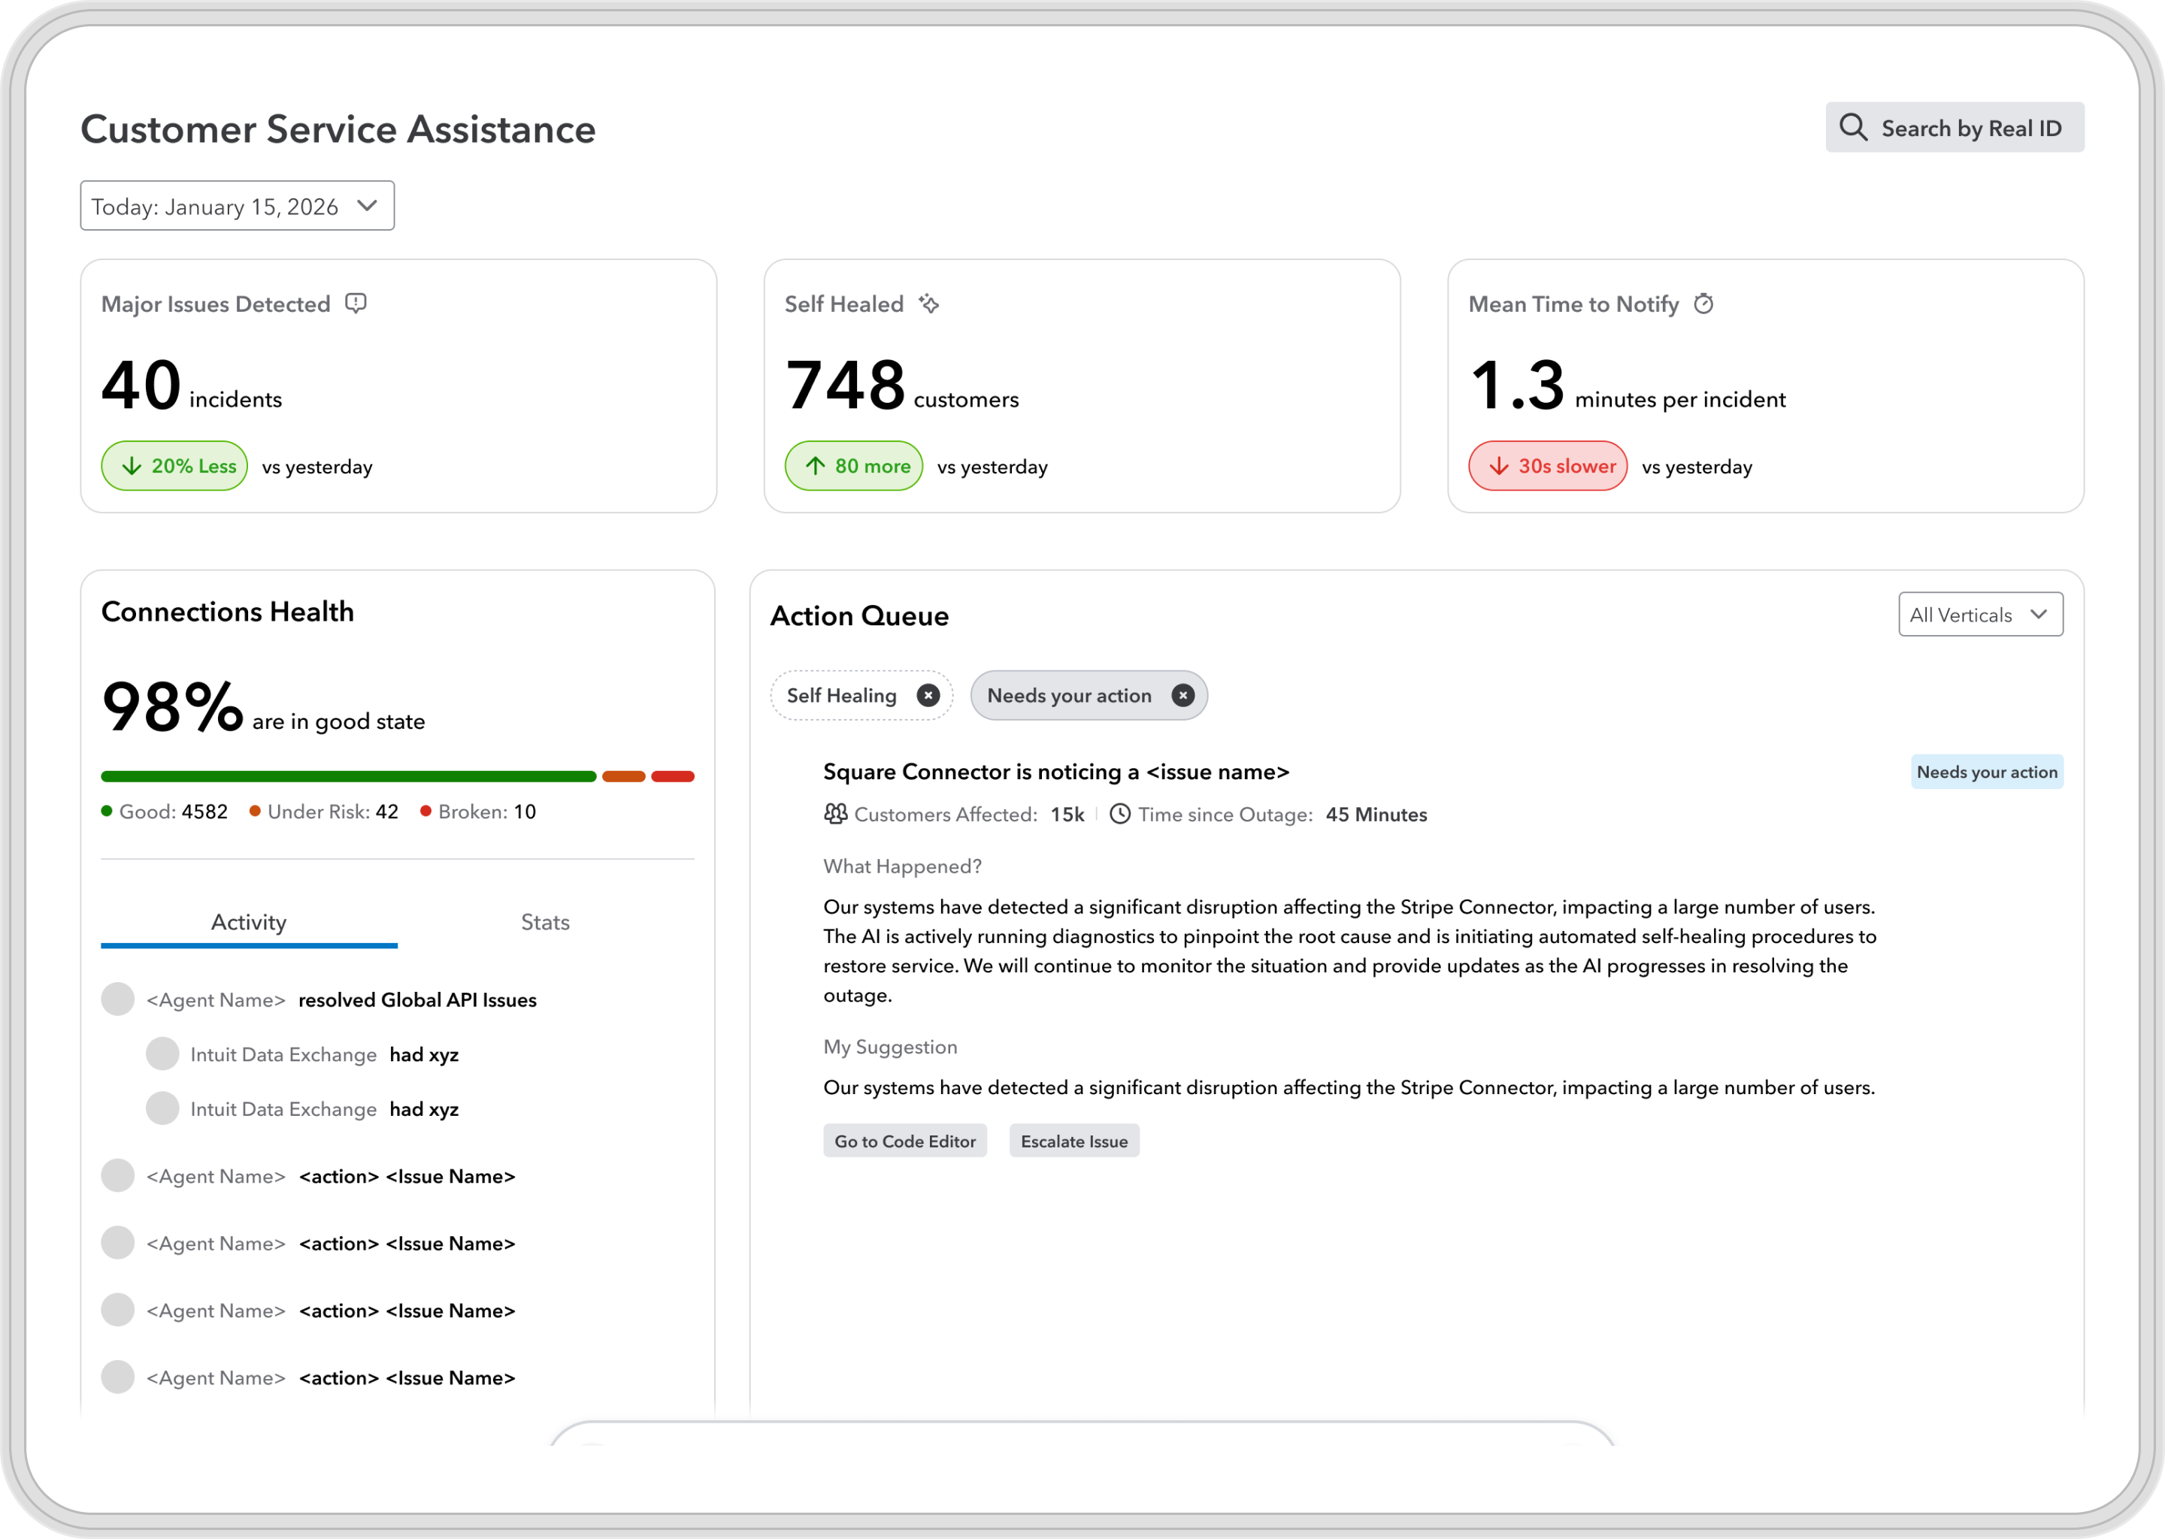
Task: Click the 30s slower badge
Action: [x=1548, y=466]
